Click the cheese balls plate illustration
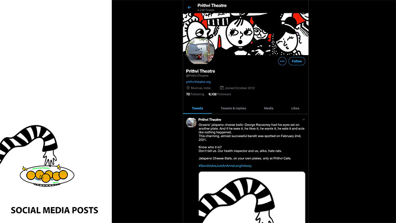Screen dimensions: 396x223 coord(47,175)
